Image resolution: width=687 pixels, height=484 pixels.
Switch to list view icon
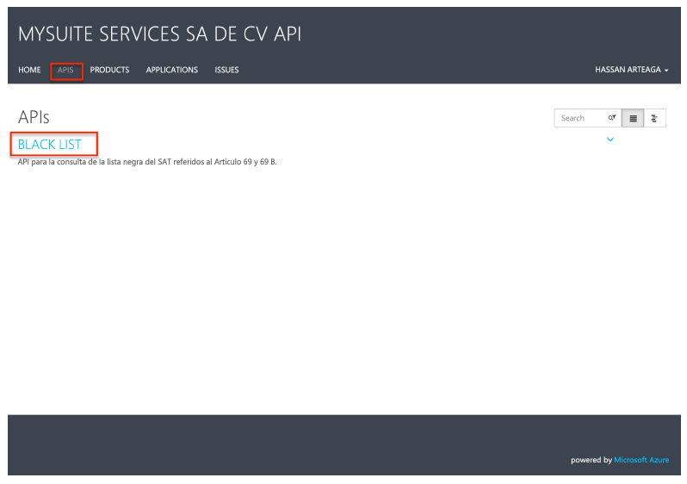pos(633,118)
